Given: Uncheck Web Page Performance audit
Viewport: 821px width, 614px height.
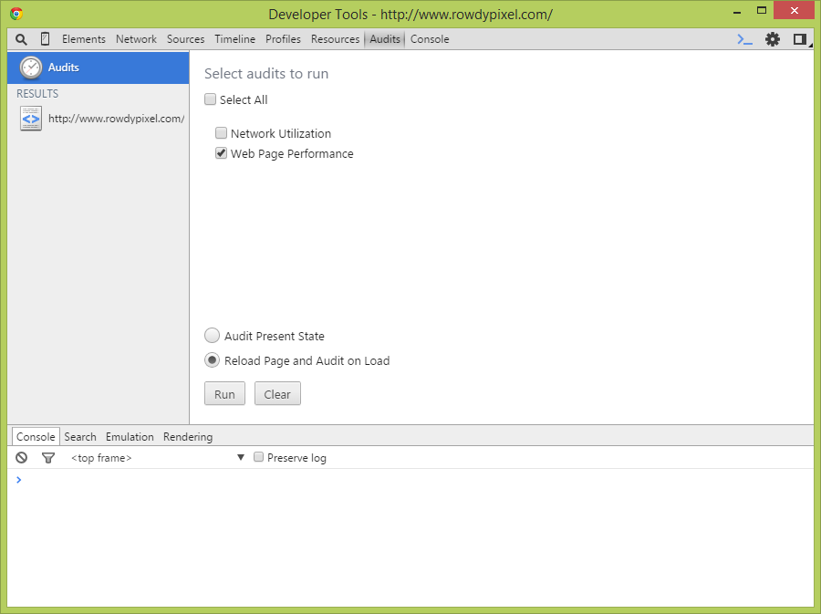Looking at the screenshot, I should click(x=221, y=153).
